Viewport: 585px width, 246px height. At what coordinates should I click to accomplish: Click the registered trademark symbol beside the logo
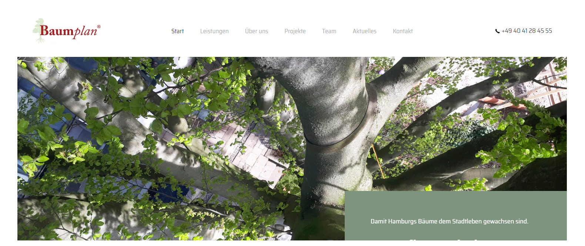(99, 27)
